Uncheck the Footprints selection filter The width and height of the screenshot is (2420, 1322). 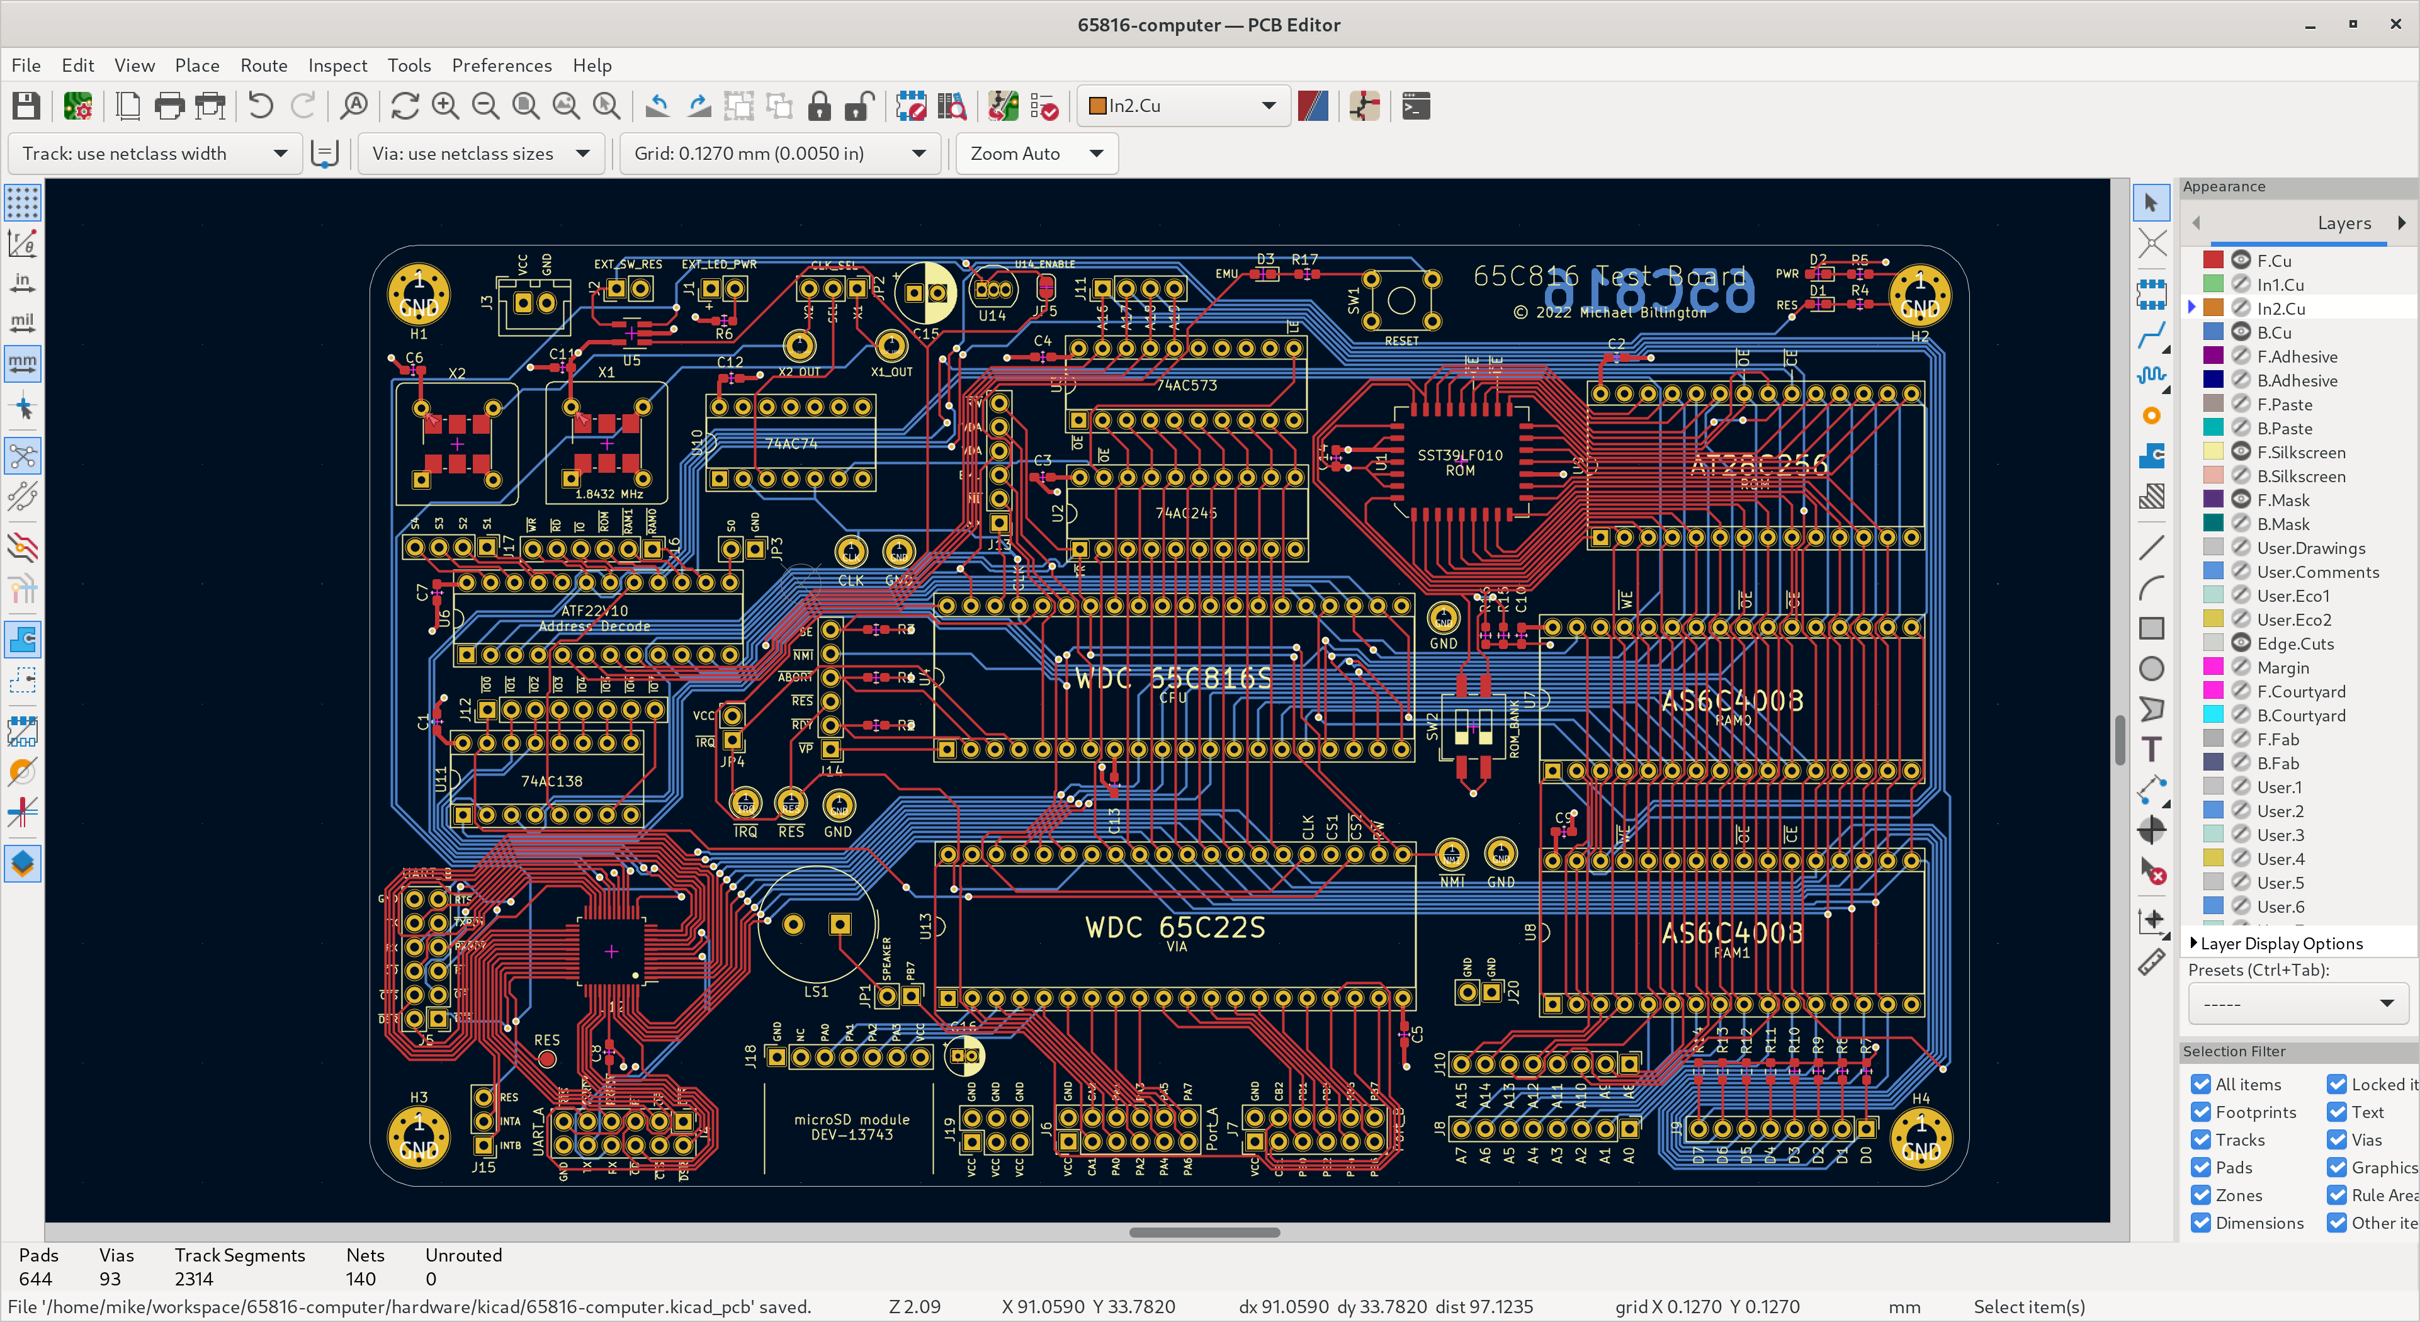coord(2200,1112)
